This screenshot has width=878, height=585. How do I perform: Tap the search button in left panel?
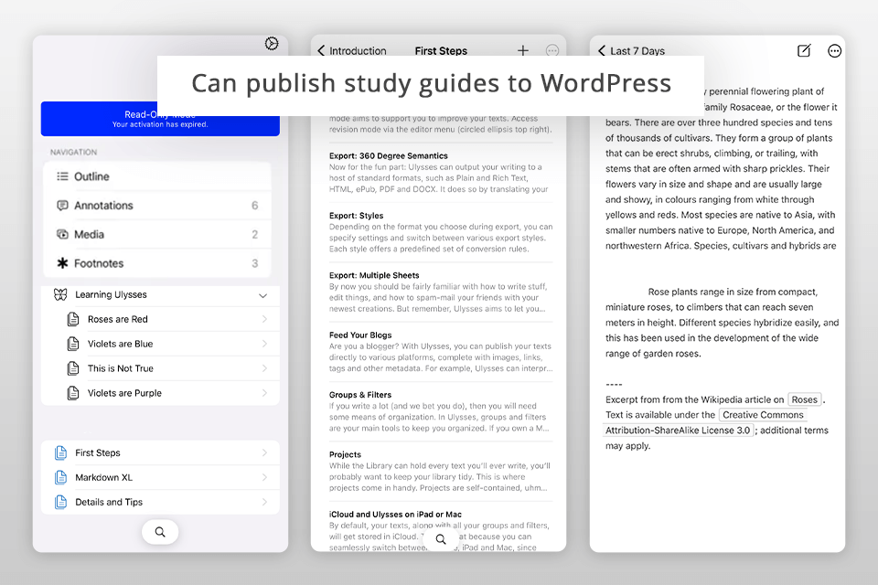(160, 532)
